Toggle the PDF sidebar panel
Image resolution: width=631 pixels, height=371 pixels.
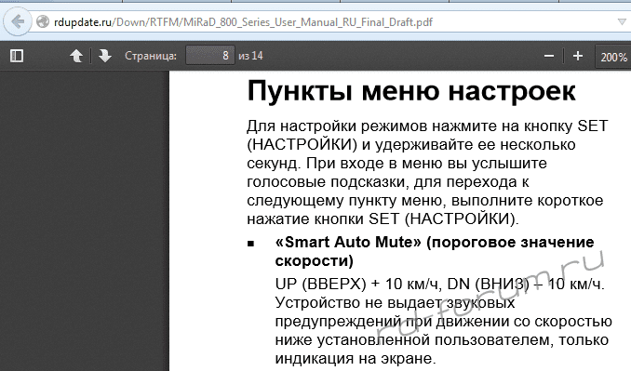17,56
